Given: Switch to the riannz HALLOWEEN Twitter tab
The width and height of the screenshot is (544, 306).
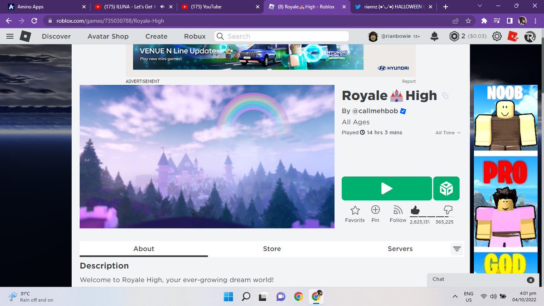Looking at the screenshot, I should [393, 7].
